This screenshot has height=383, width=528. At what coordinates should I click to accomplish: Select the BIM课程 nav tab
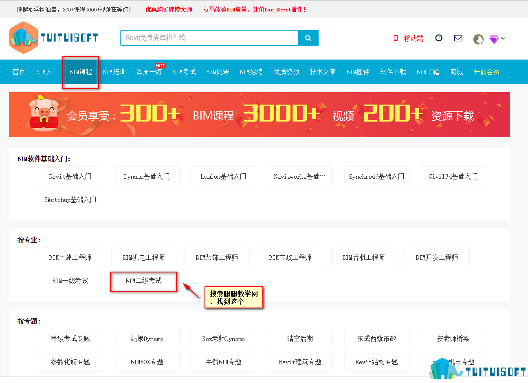81,72
